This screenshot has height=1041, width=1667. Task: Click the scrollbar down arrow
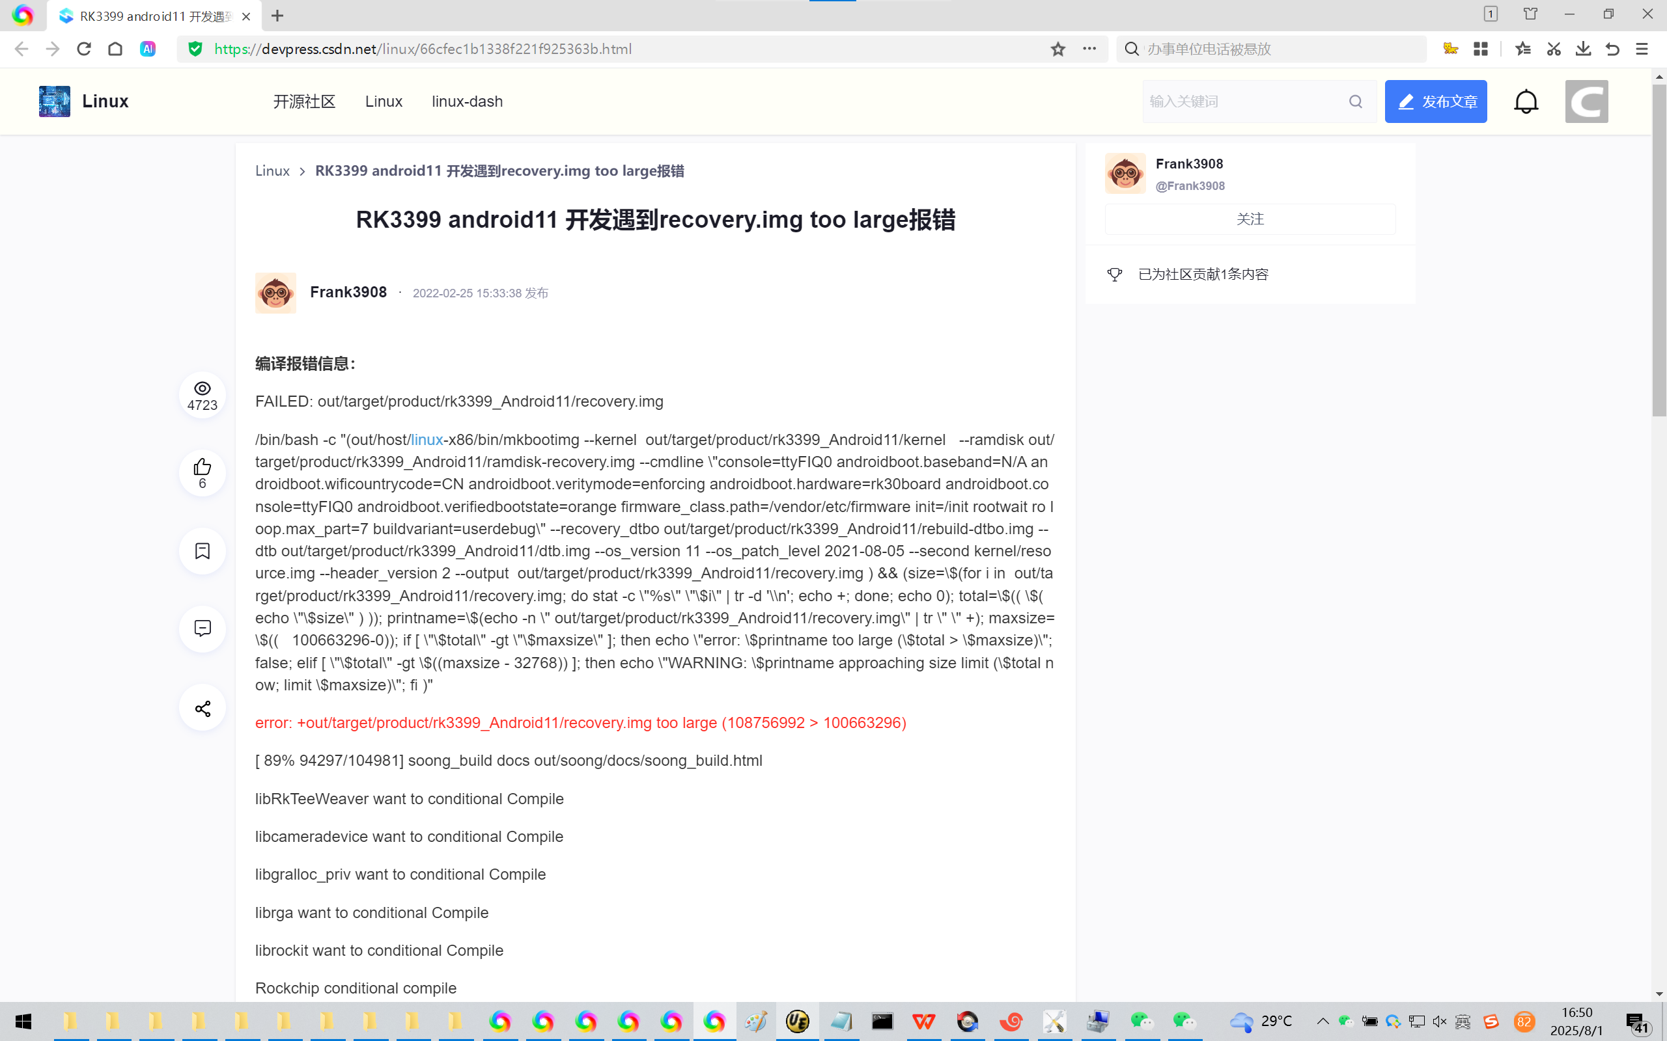click(1659, 994)
